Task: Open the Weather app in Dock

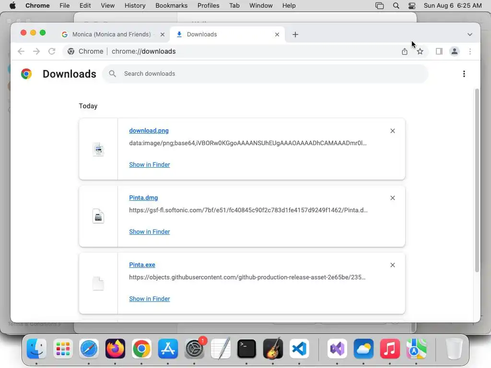Action: pos(363,349)
